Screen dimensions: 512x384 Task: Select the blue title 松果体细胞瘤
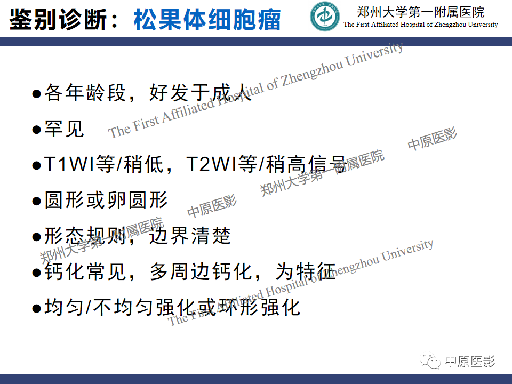click(x=207, y=19)
